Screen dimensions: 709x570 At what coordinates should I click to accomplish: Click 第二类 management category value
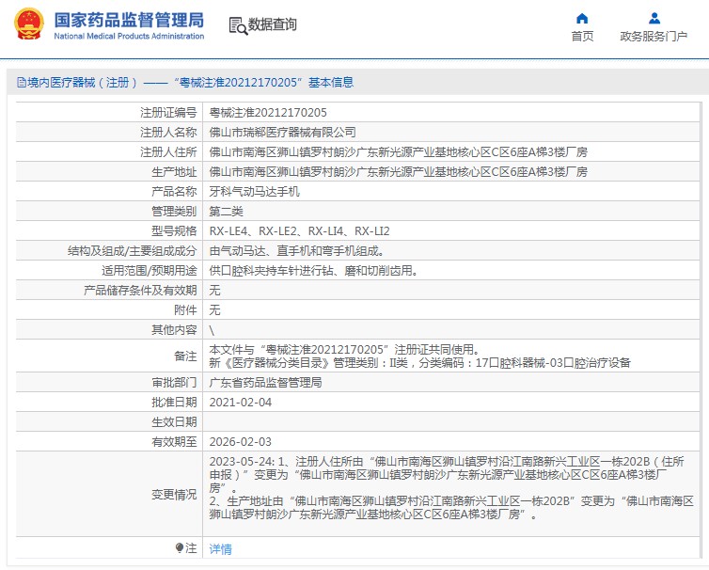(x=226, y=212)
